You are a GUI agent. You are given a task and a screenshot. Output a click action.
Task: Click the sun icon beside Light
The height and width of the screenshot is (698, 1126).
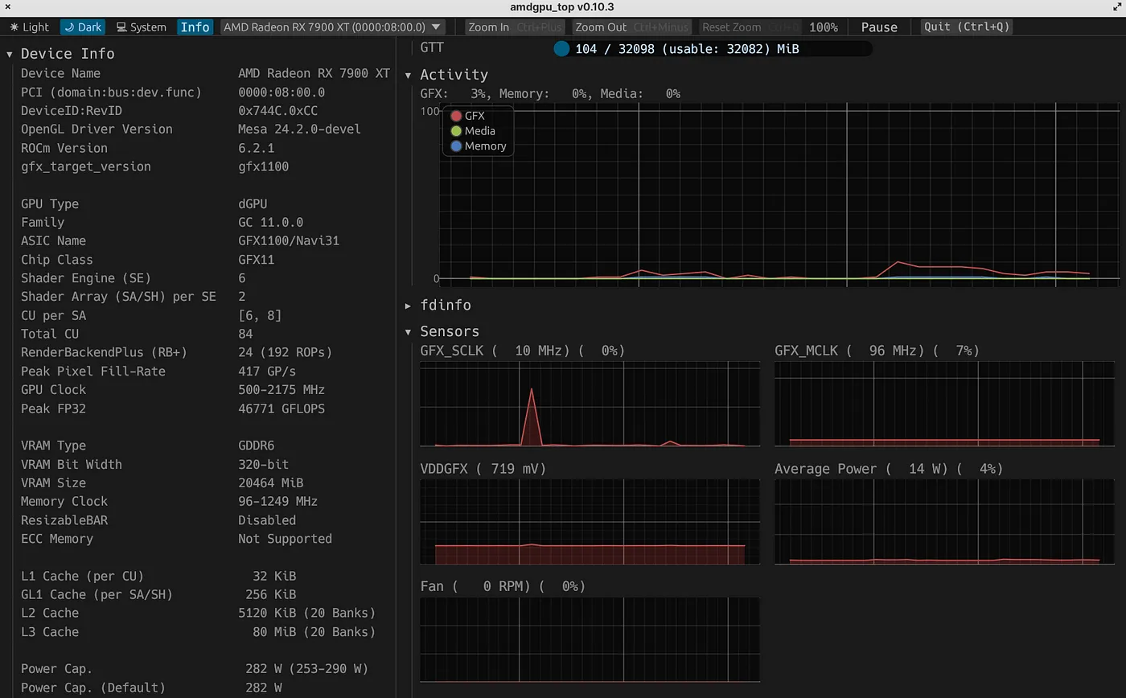(x=14, y=27)
